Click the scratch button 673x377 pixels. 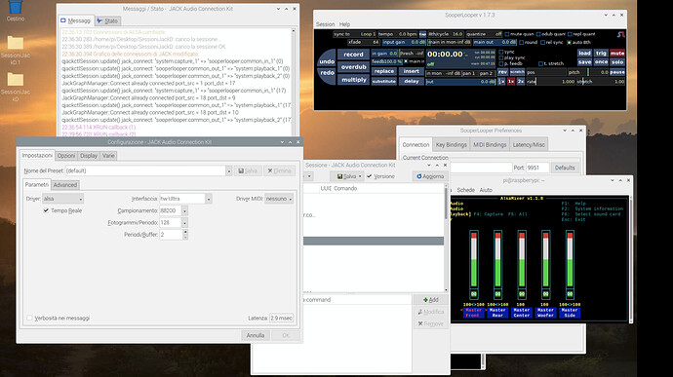(517, 72)
